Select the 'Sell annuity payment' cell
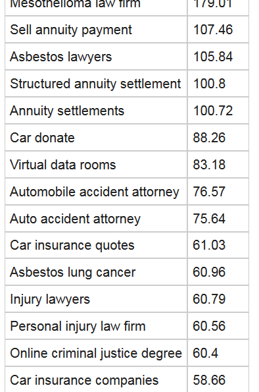Screen dimensions: 259x392 click(96, 30)
